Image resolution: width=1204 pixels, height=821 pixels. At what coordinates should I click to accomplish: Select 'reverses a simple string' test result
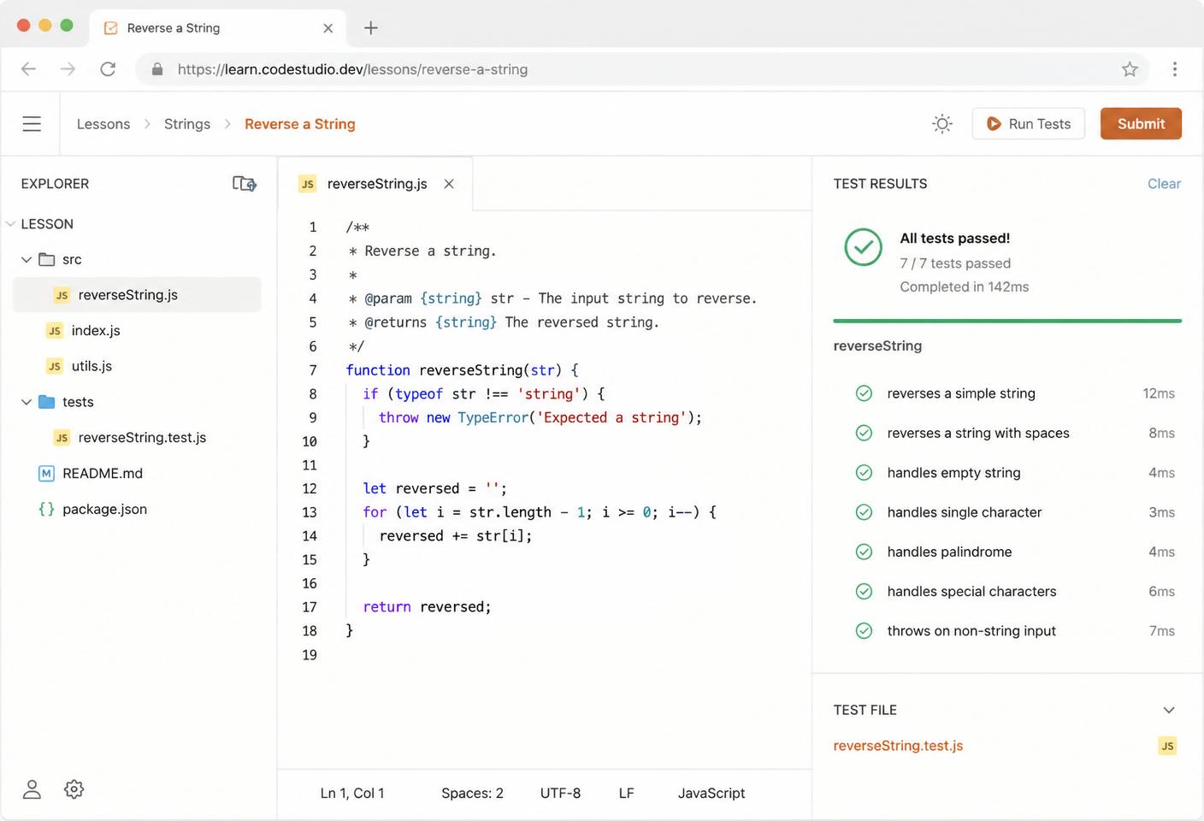tap(1015, 393)
